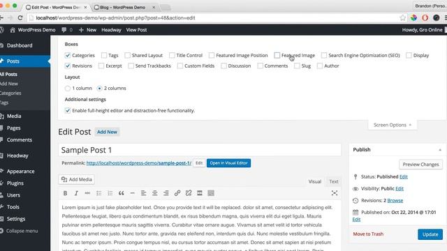
Task: Align text right
Action: pos(166,193)
